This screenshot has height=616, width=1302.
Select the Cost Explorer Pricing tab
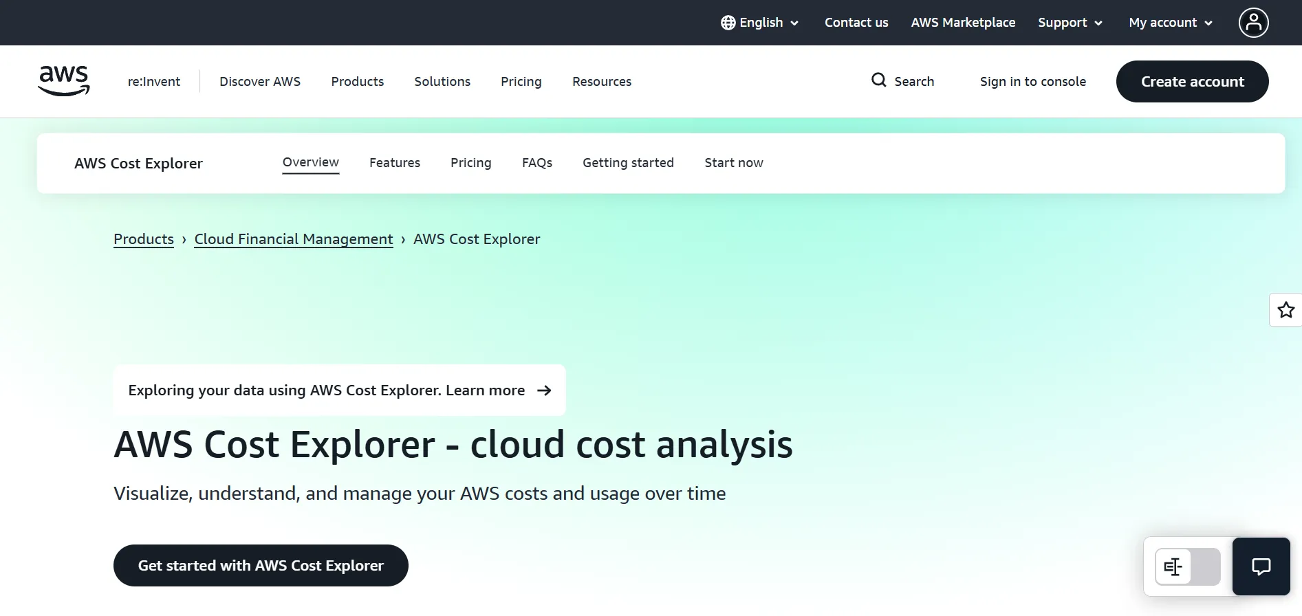pyautogui.click(x=471, y=163)
